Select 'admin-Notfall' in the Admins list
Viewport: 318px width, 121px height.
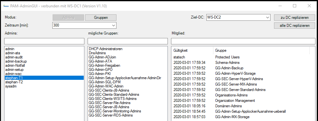pos(44,65)
